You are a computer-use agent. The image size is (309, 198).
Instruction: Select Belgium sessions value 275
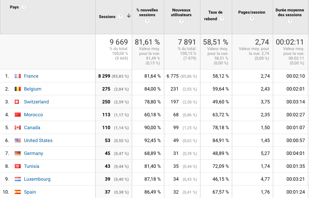click(x=106, y=89)
